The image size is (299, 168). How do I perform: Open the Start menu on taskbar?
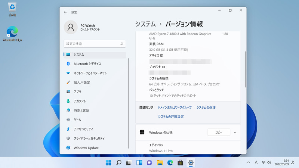point(108,163)
